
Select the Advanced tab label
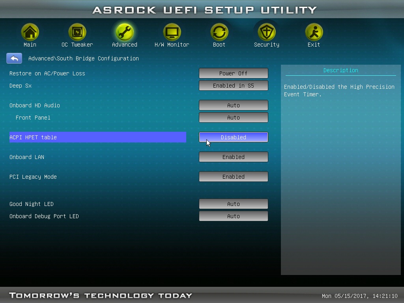pyautogui.click(x=125, y=45)
